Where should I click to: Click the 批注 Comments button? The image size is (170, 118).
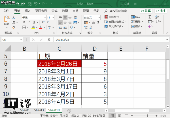click(x=161, y=11)
